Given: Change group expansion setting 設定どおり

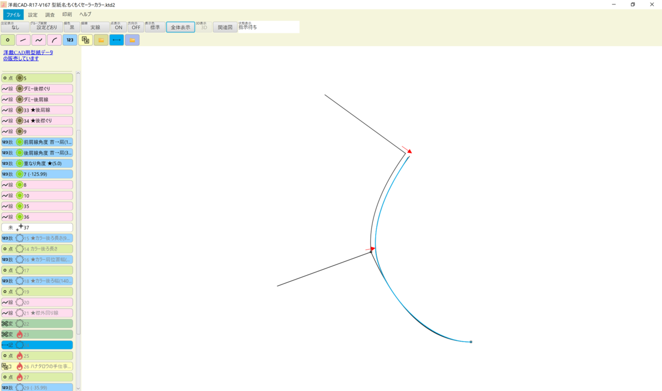Looking at the screenshot, I should point(47,27).
